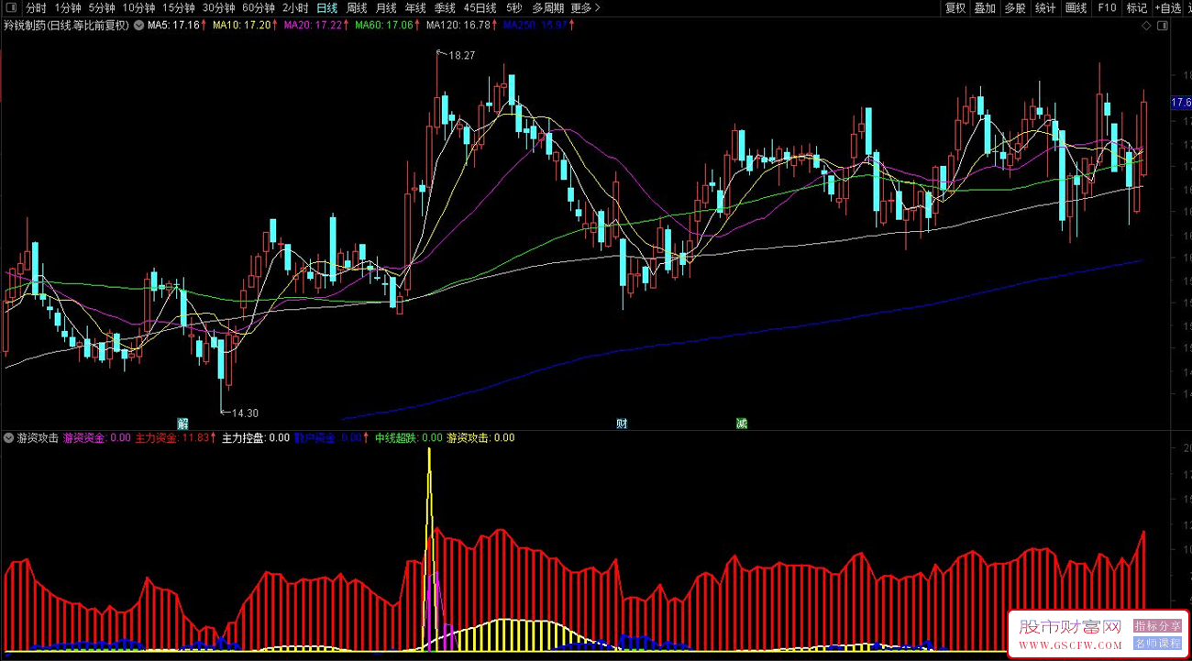Viewport: 1192px width, 661px height.
Task: Click the 标记 mark button
Action: click(1136, 8)
